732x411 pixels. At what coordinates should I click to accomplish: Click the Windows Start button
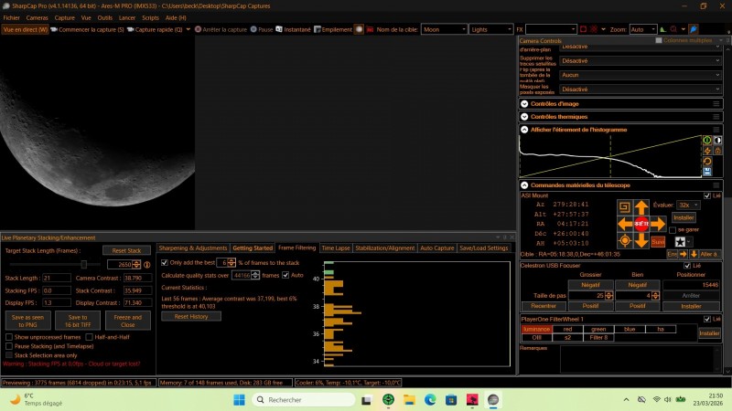coord(239,400)
